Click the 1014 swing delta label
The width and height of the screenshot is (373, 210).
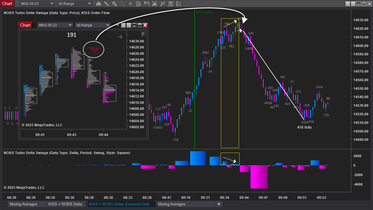(x=319, y=87)
